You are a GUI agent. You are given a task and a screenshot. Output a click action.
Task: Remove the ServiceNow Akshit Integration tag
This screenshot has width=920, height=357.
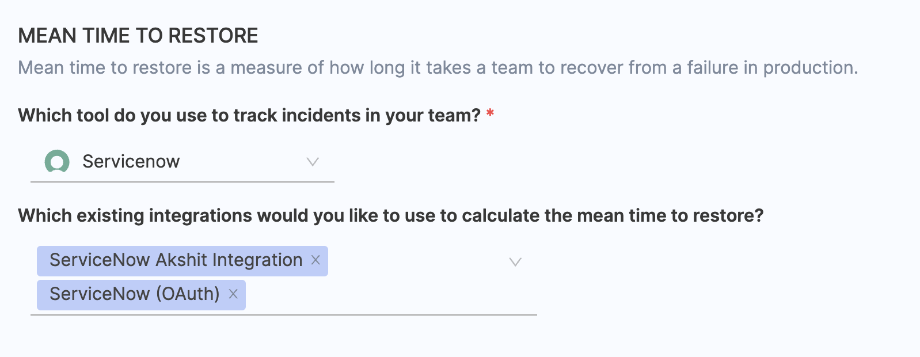tap(315, 260)
